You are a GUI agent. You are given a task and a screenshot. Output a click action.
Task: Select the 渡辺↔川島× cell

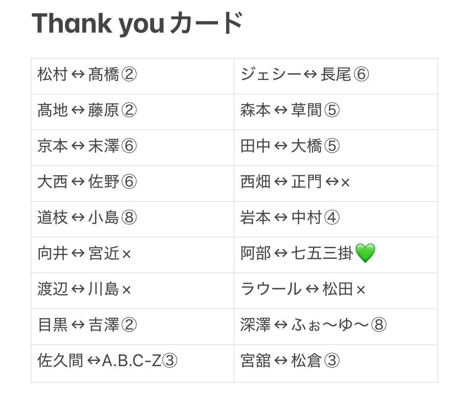[x=132, y=291]
